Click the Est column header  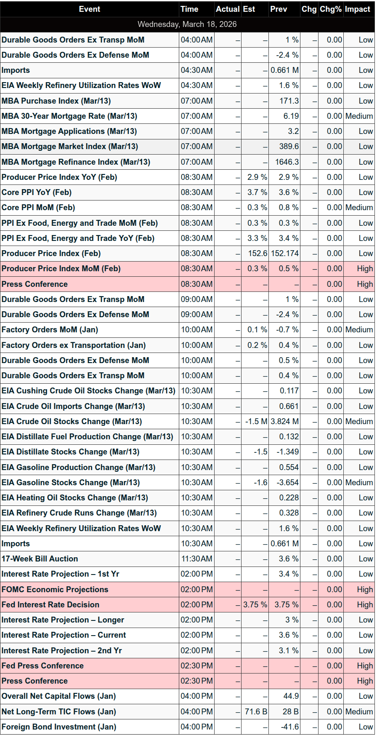[249, 9]
